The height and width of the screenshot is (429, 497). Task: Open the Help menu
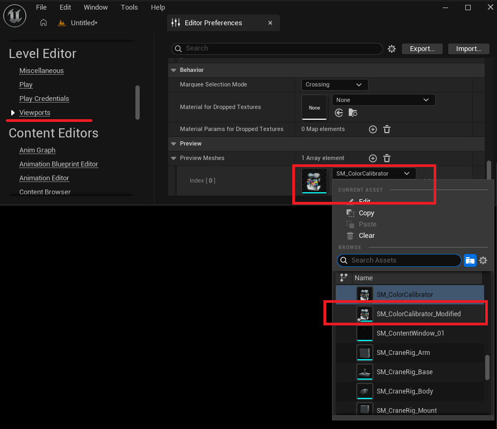point(158,8)
